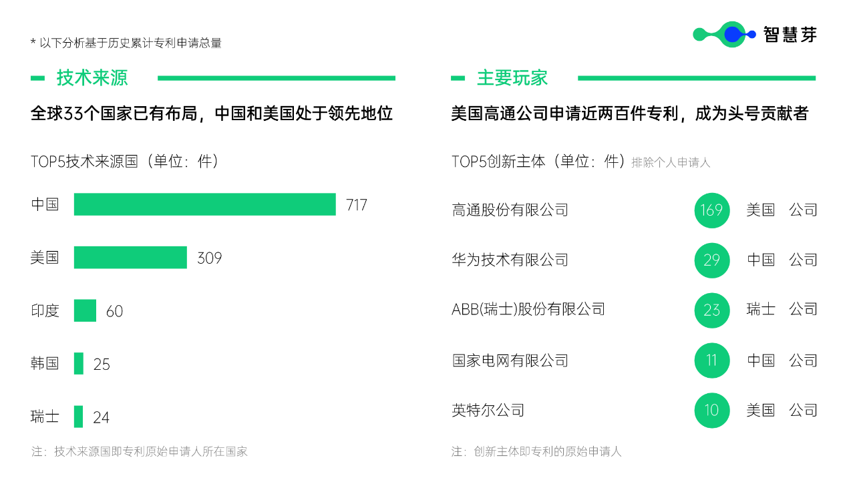Click the 技术来源 section heading
Viewport: 847px width, 482px height.
click(92, 78)
